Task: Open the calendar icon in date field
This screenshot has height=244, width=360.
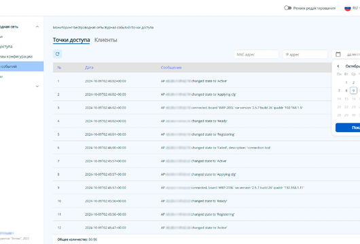Action: (338, 54)
